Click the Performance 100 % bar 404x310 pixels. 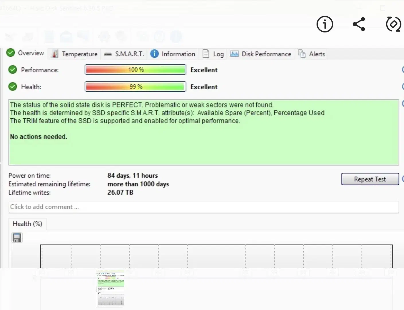click(x=135, y=70)
